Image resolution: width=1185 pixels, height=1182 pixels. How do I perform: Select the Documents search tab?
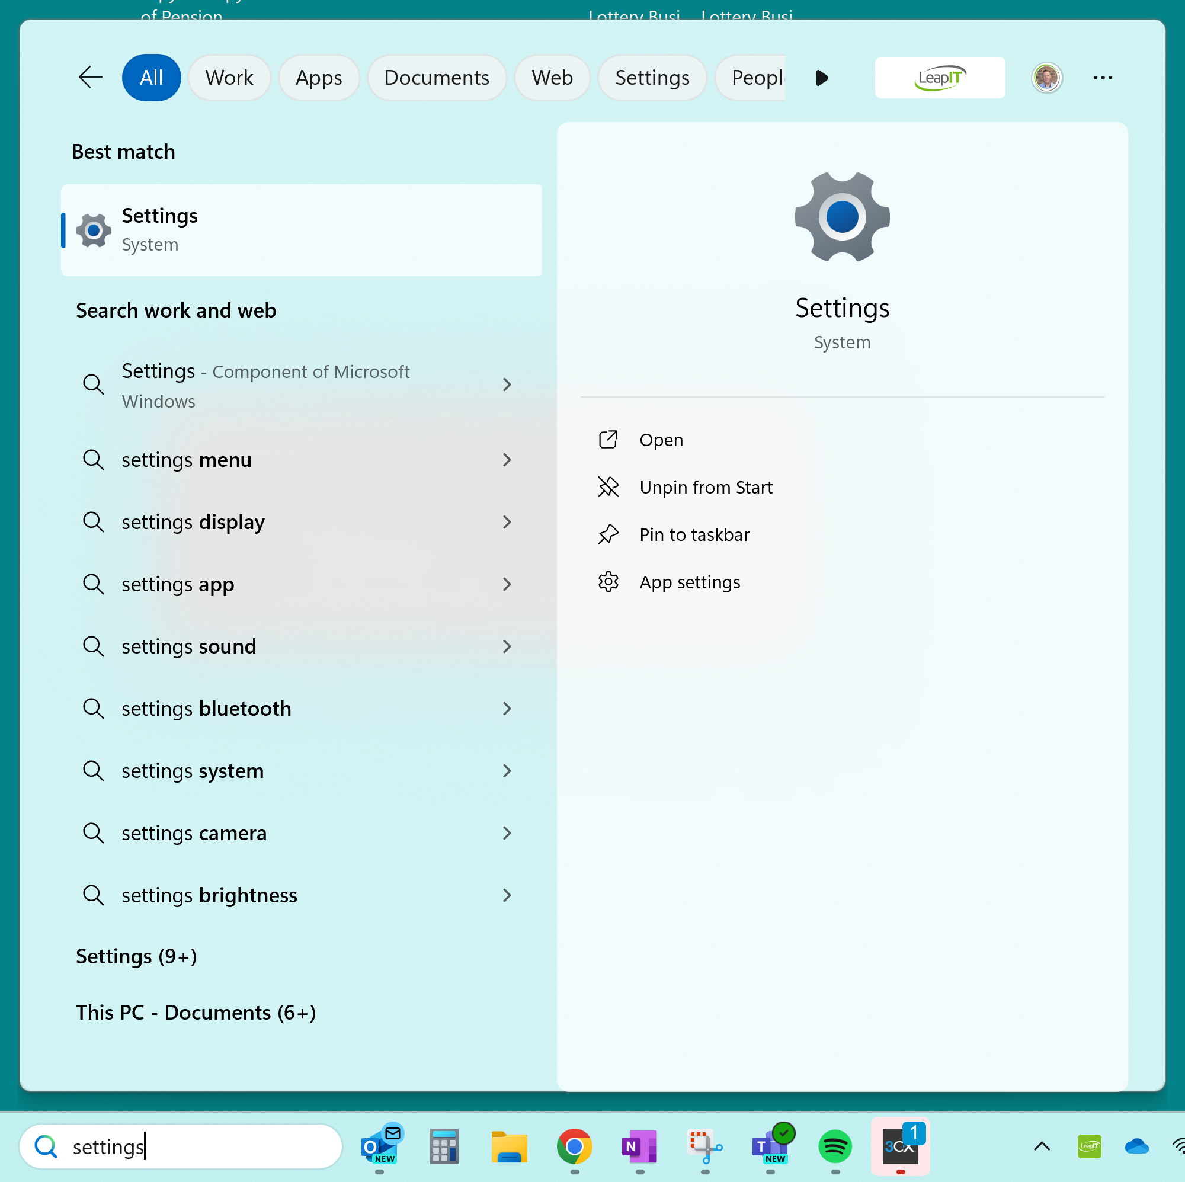click(x=437, y=77)
